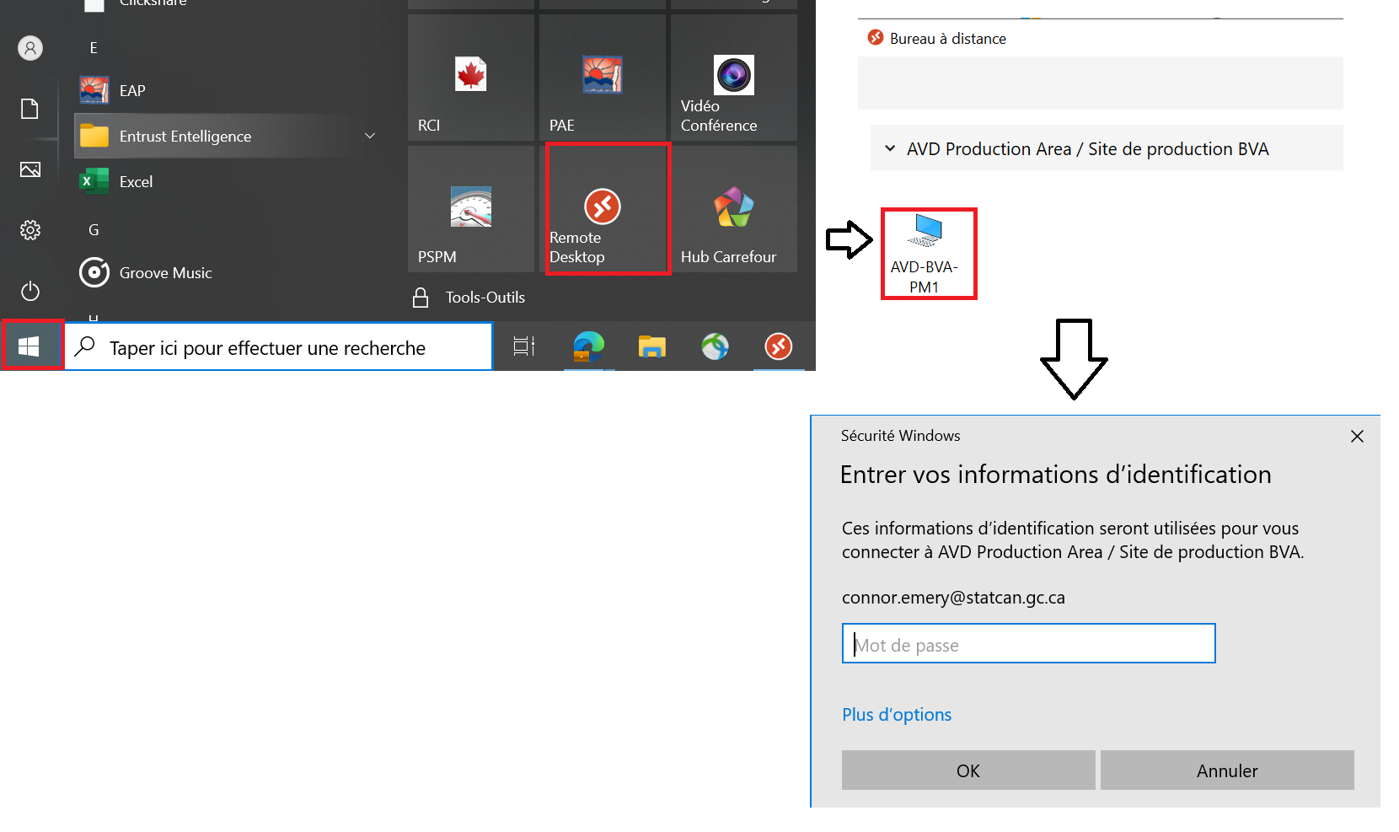Click the Annuler button
This screenshot has width=1399, height=832.
pos(1227,770)
